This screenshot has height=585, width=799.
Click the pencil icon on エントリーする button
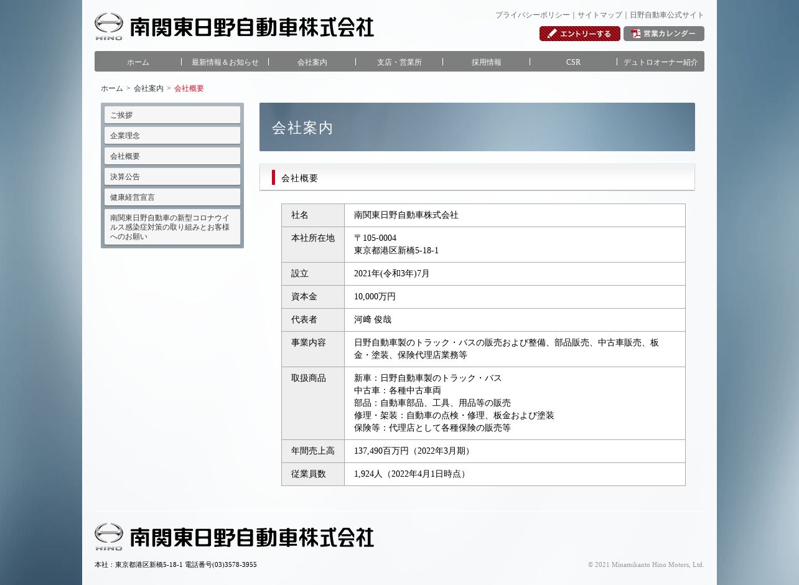pos(551,34)
